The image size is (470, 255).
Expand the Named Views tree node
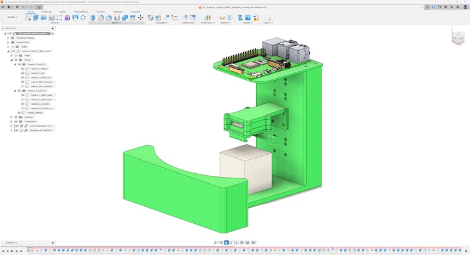(8, 42)
